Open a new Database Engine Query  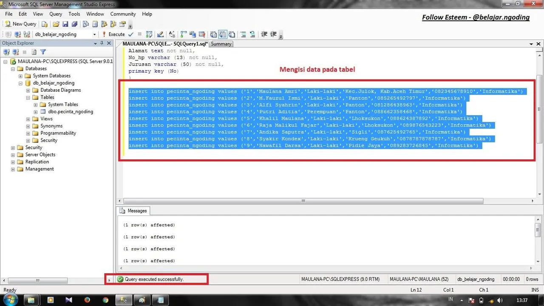(x=44, y=24)
